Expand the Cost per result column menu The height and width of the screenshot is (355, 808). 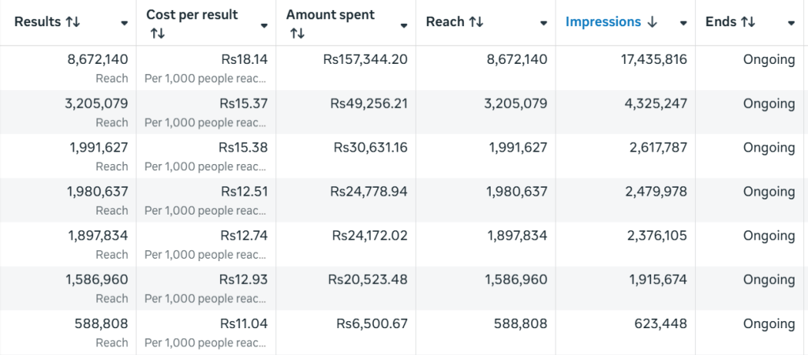click(264, 25)
